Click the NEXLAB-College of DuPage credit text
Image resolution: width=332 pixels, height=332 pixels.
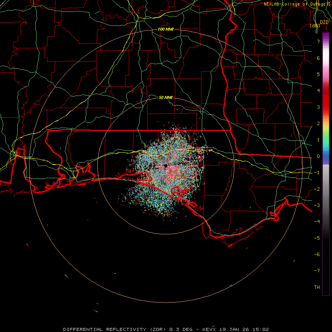pos(296,4)
